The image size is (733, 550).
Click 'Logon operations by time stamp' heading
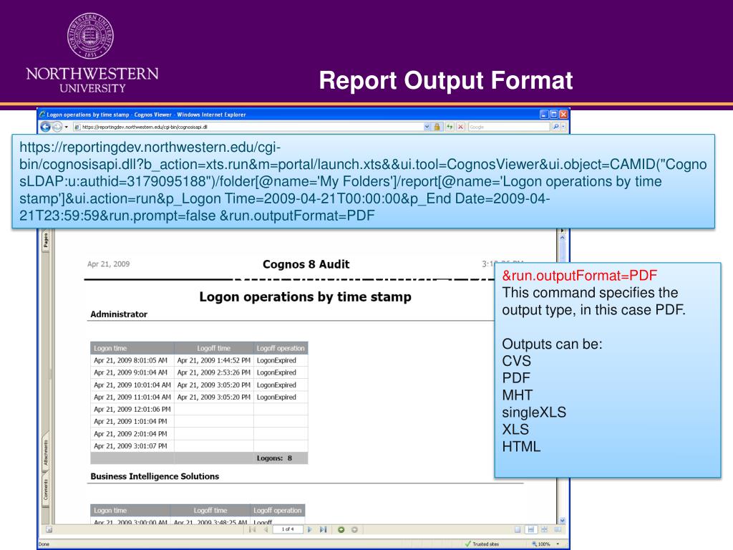click(x=305, y=297)
